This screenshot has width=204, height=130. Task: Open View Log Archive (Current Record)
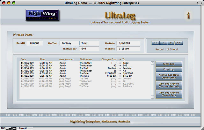169,85
